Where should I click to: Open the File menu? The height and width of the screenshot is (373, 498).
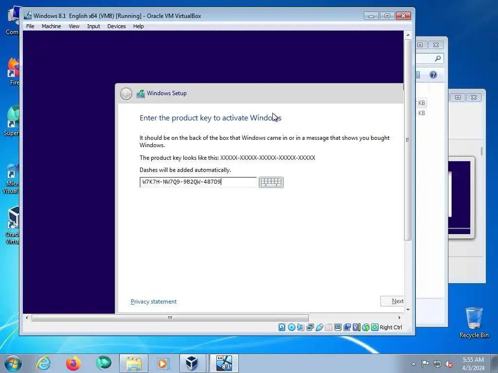30,26
